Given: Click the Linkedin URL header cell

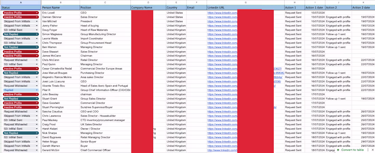Looking at the screenshot, I should 245,7.
